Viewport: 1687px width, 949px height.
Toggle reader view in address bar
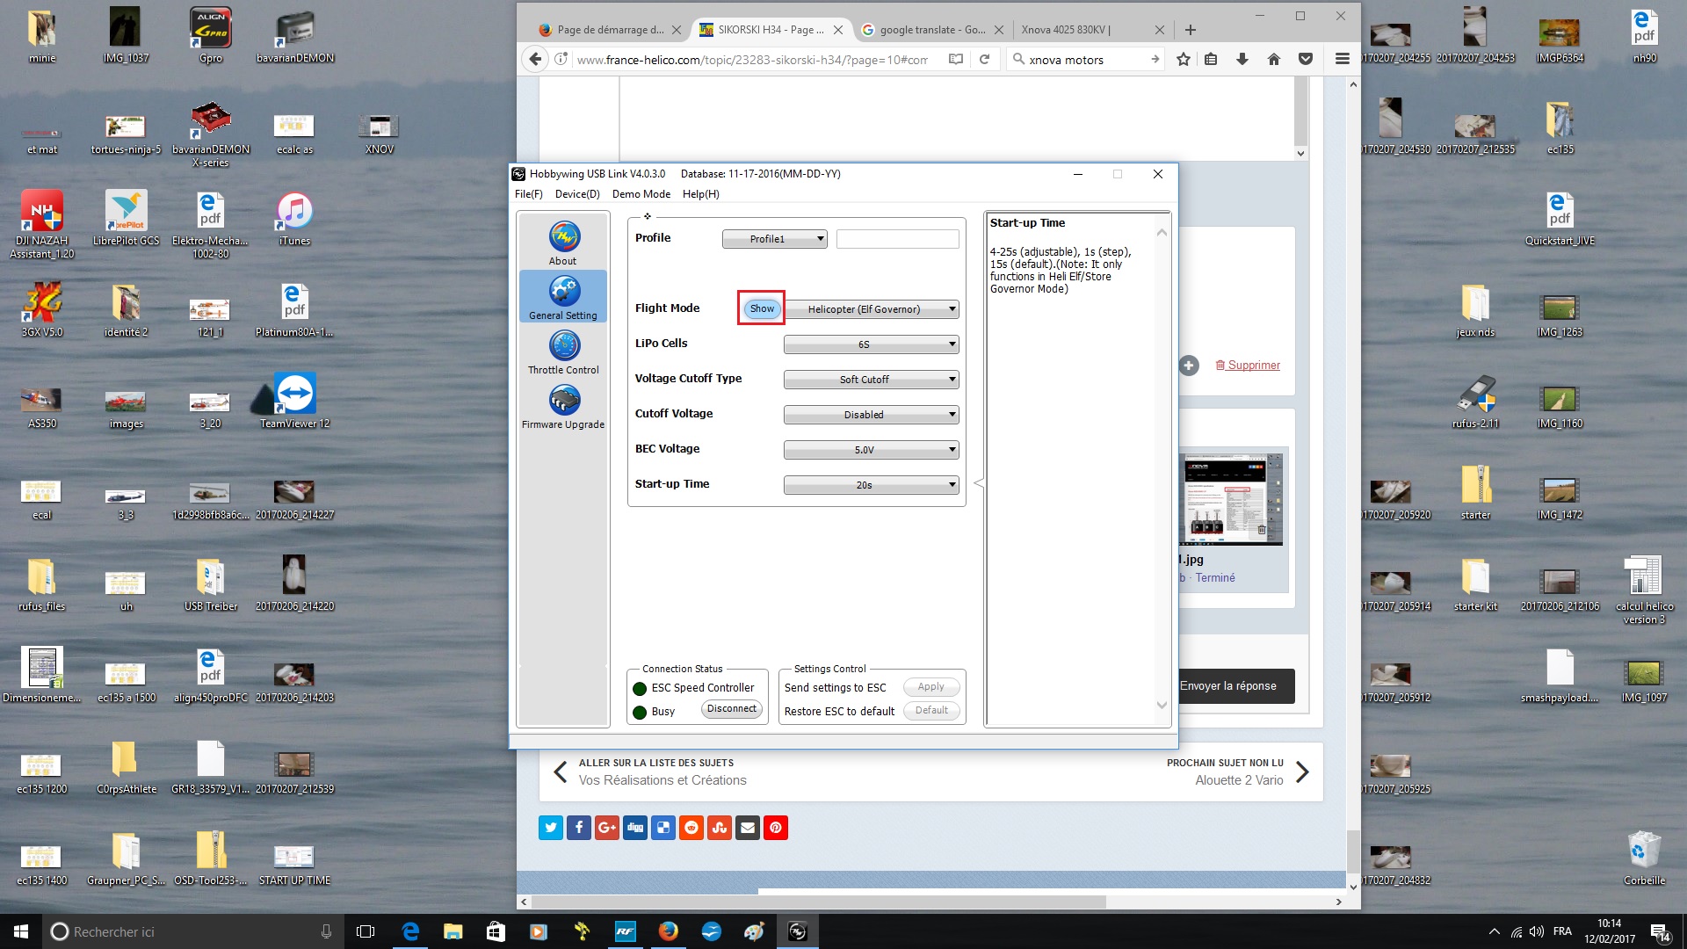[x=956, y=60]
